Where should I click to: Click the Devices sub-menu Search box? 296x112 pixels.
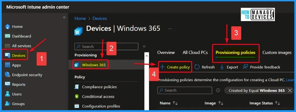point(106,46)
